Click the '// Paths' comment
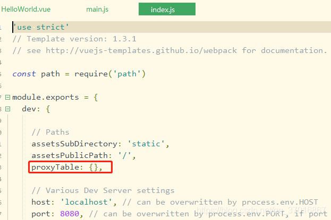The height and width of the screenshot is (220, 331). [x=50, y=132]
